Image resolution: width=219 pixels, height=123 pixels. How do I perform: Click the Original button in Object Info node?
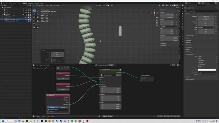52,107
